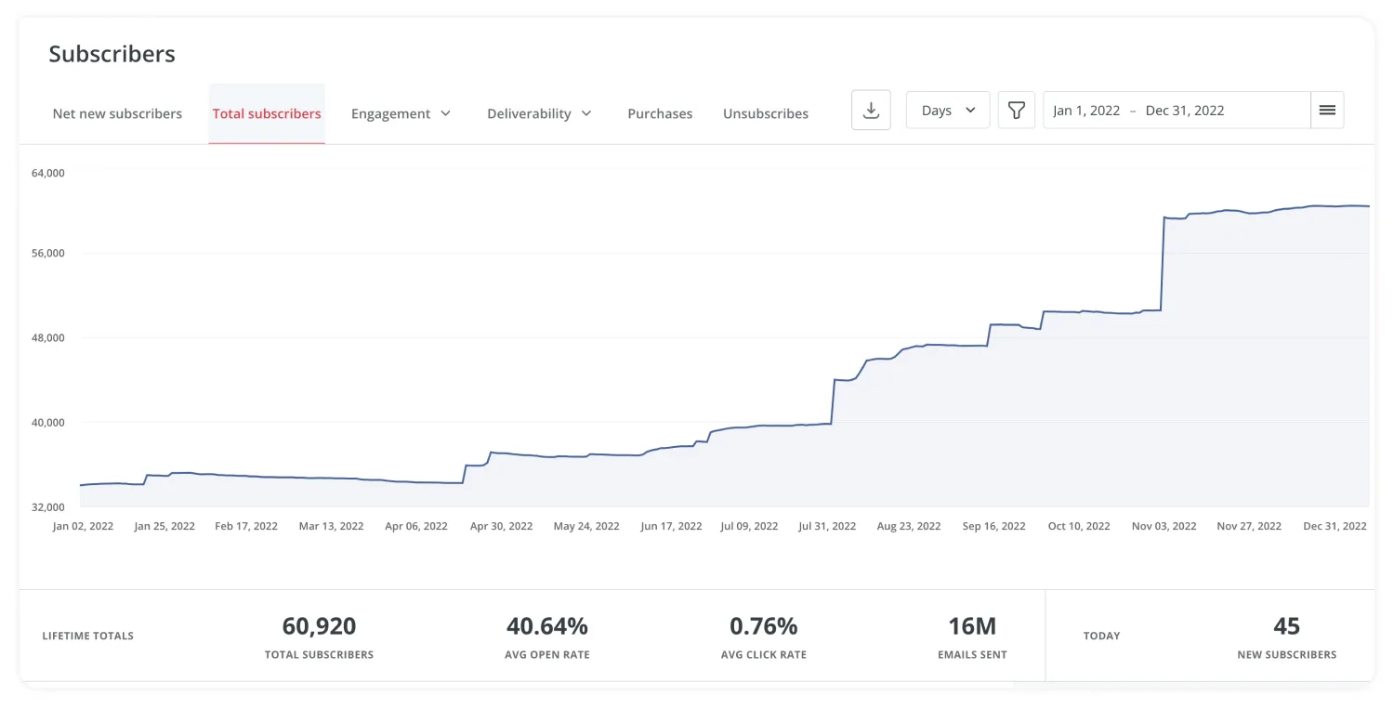Expand the Deliverability dropdown
The image size is (1394, 709).
point(539,113)
